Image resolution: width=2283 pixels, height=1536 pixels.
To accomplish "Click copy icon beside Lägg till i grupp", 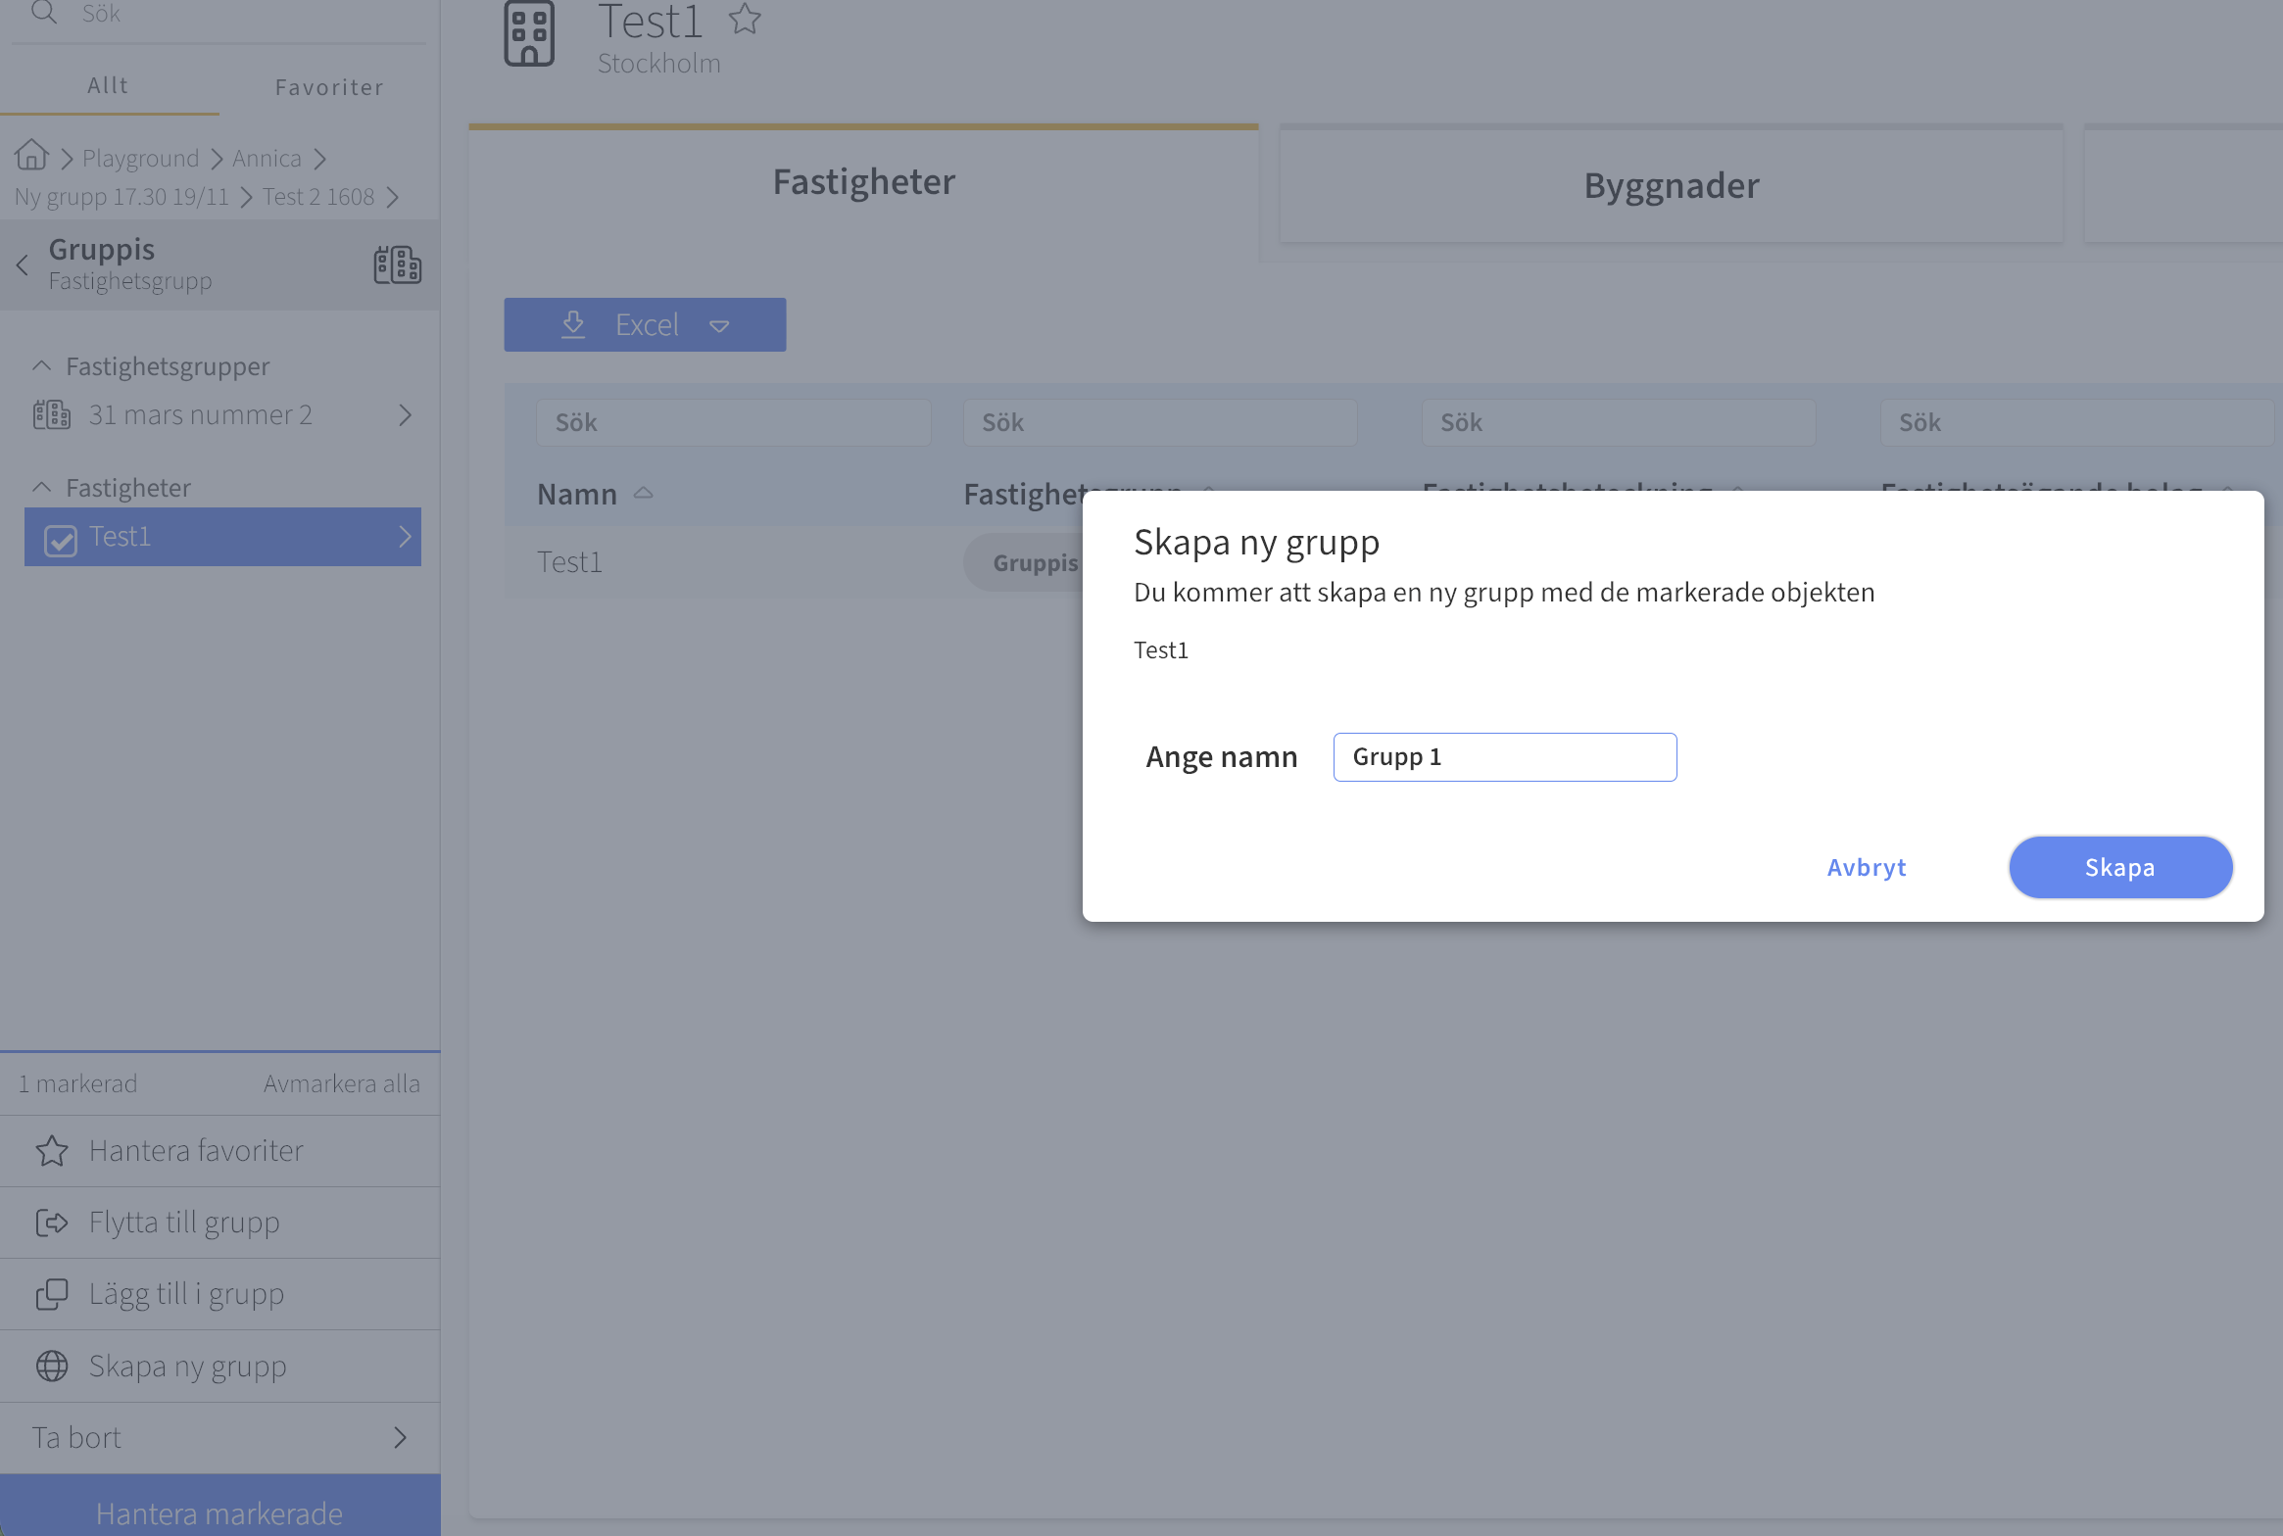I will click(x=52, y=1294).
